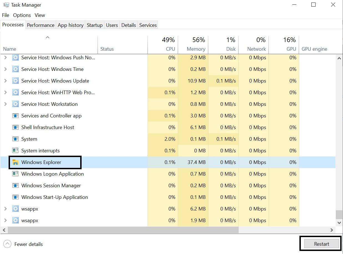The height and width of the screenshot is (254, 343).
Task: Click the Task Manager title bar icon
Action: coord(6,5)
